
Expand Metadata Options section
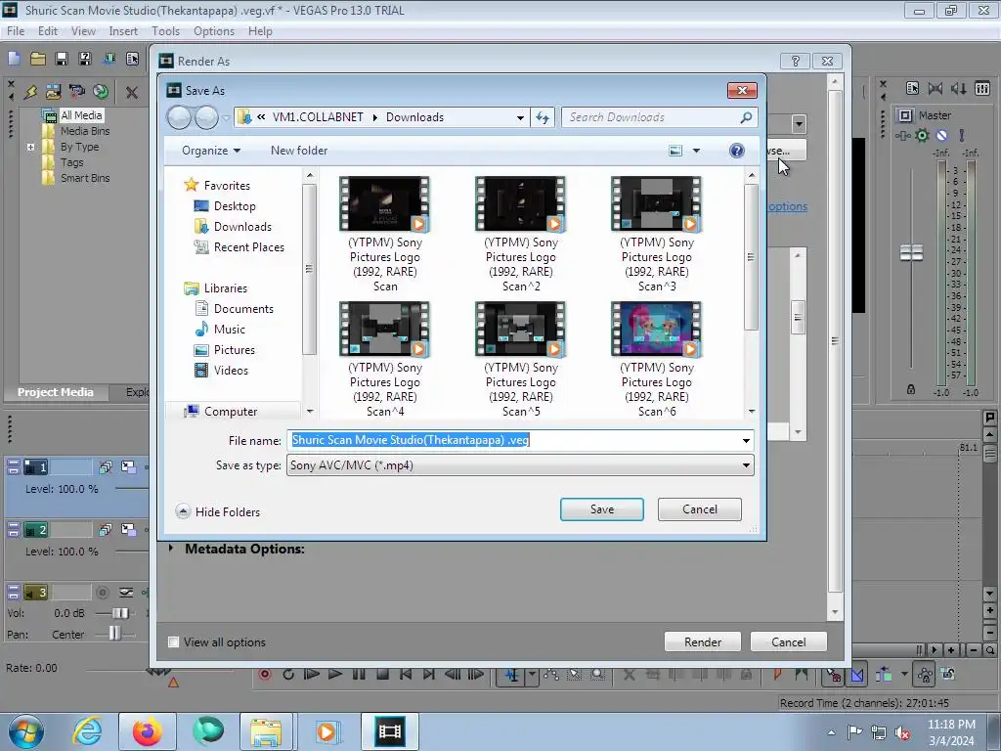pos(171,549)
